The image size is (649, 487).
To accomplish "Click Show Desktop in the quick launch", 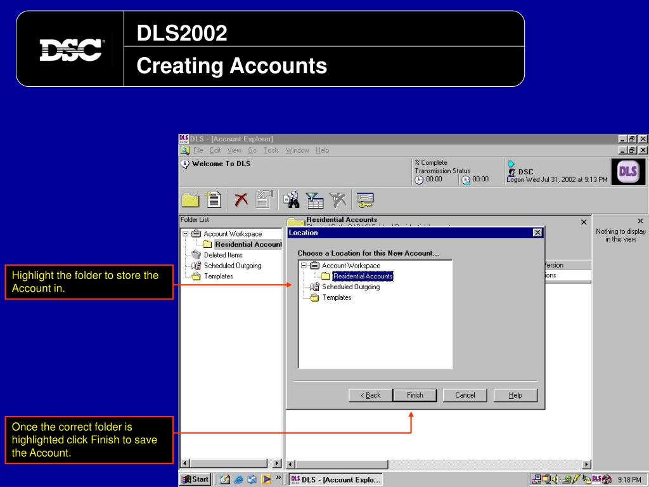I will coord(225,479).
